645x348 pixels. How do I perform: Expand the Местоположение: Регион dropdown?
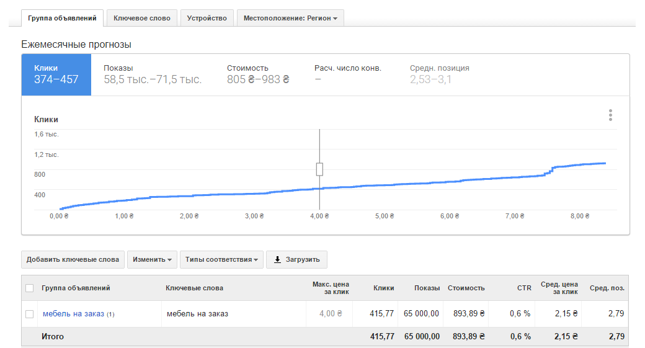point(290,19)
